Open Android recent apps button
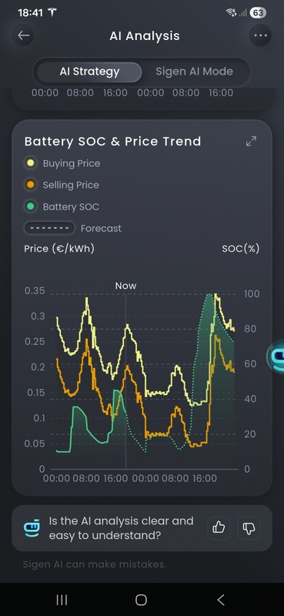 coord(62,600)
